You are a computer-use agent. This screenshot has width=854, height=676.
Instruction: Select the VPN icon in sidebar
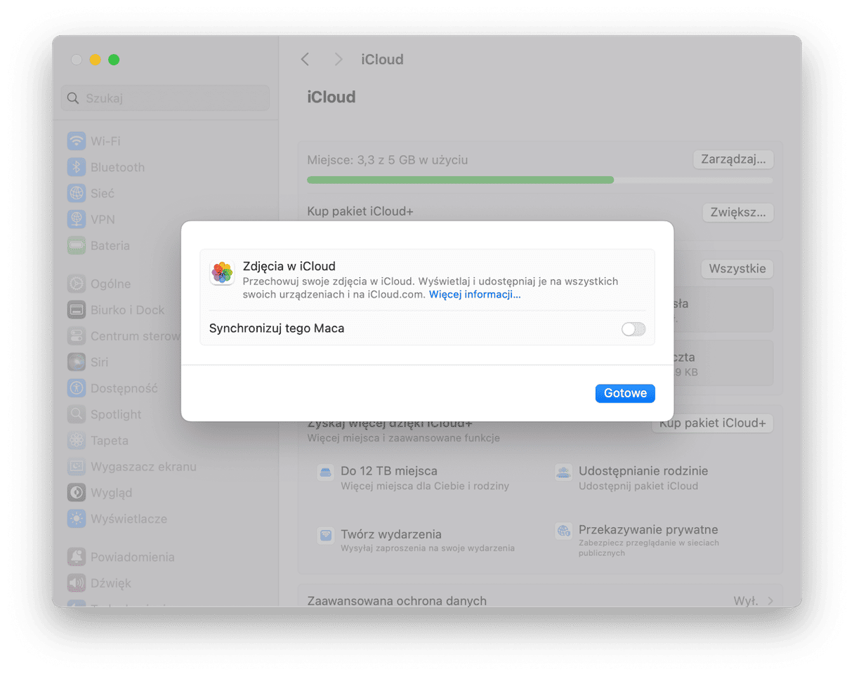tap(77, 220)
